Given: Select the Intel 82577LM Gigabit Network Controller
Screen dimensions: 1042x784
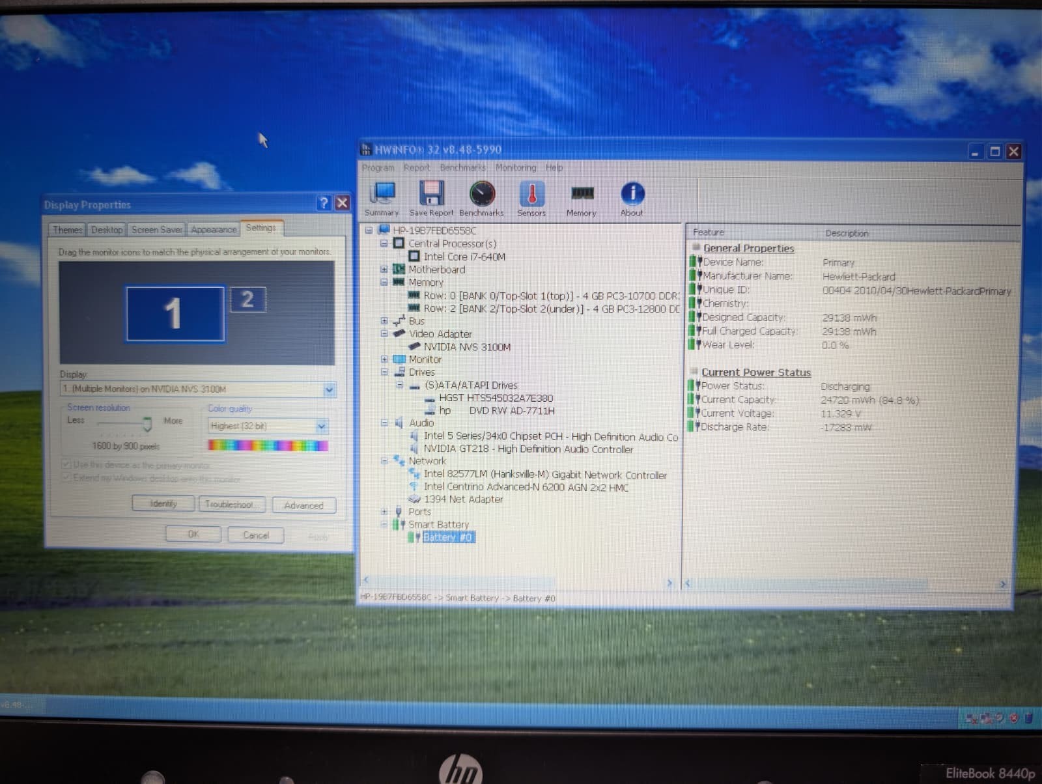Looking at the screenshot, I should [x=545, y=475].
